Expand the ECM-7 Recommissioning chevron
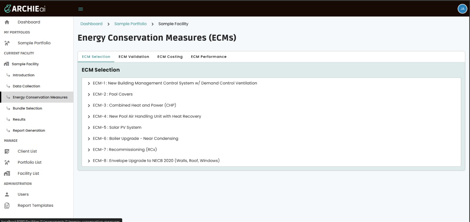Image resolution: width=470 pixels, height=222 pixels. (x=89, y=150)
